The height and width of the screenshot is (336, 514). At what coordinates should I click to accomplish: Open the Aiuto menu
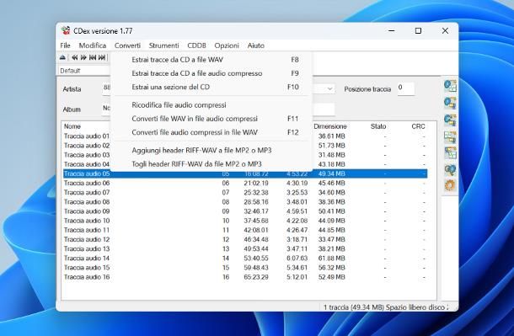click(256, 45)
